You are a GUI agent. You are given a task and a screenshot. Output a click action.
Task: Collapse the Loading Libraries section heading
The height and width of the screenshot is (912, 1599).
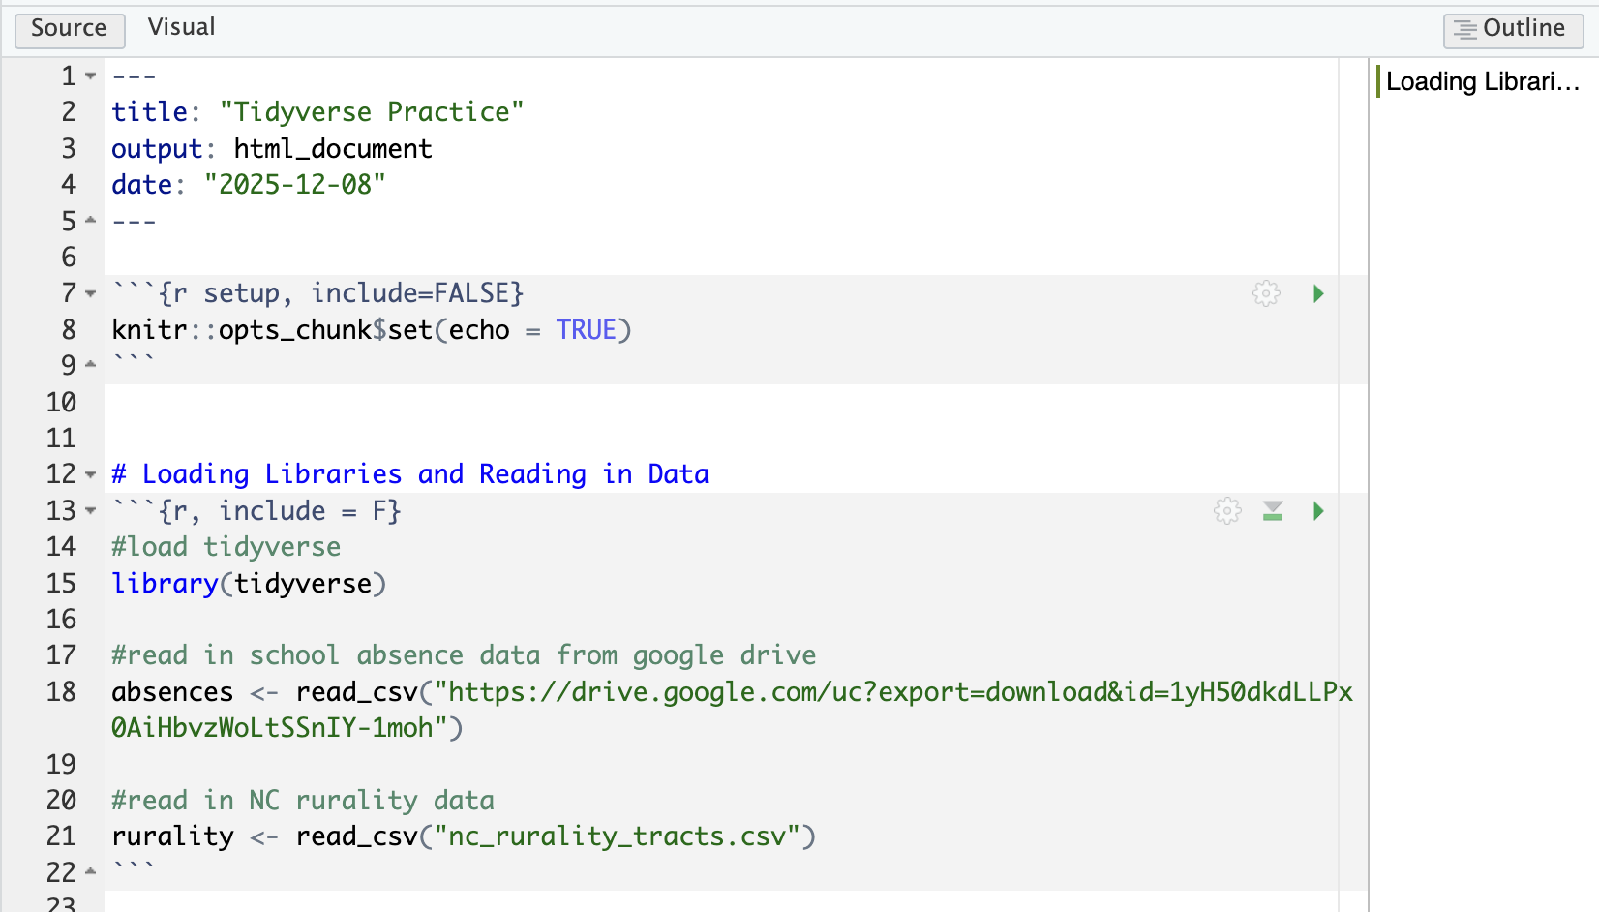pos(91,474)
